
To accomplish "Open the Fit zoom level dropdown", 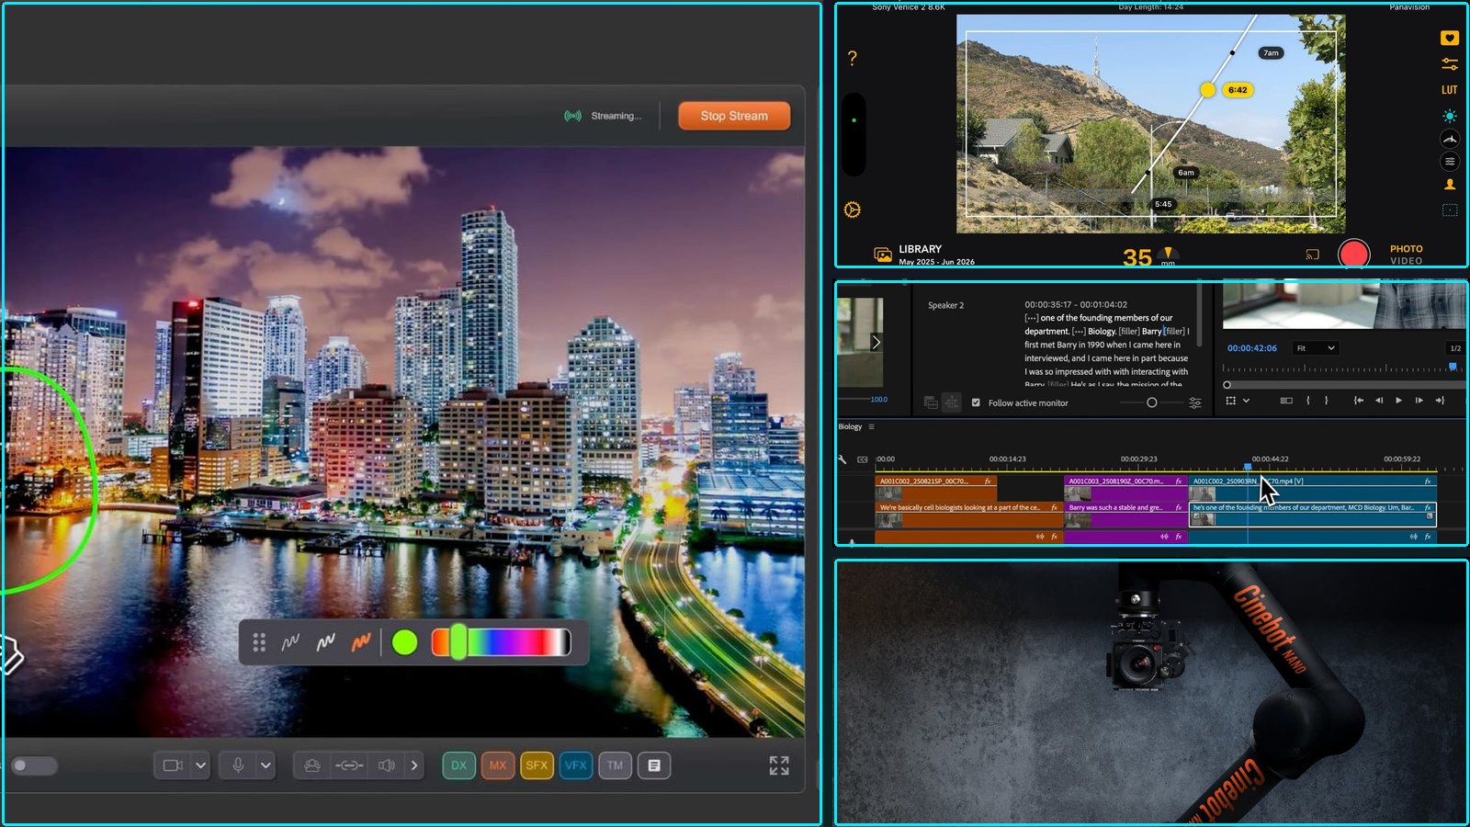I will point(1315,348).
